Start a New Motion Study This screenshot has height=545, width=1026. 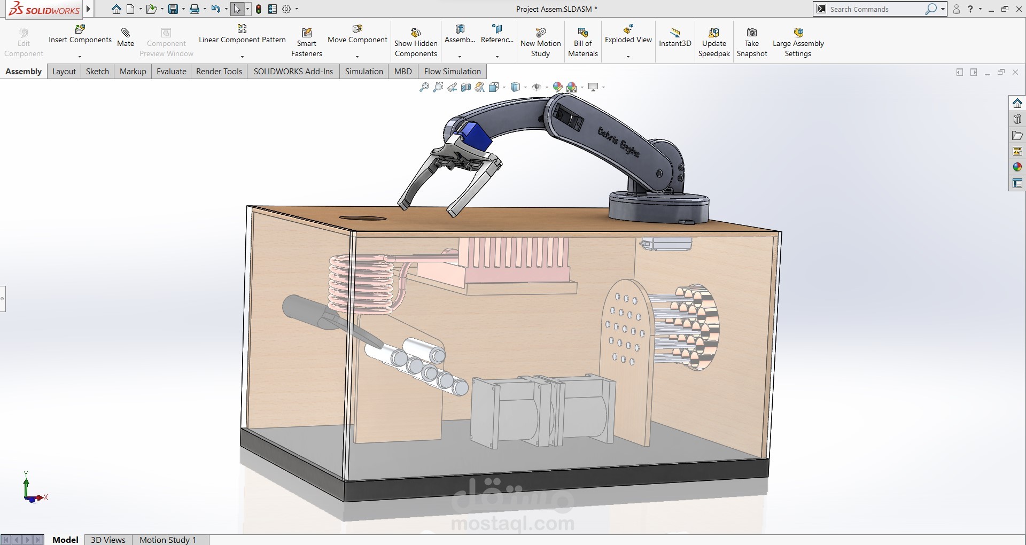540,40
